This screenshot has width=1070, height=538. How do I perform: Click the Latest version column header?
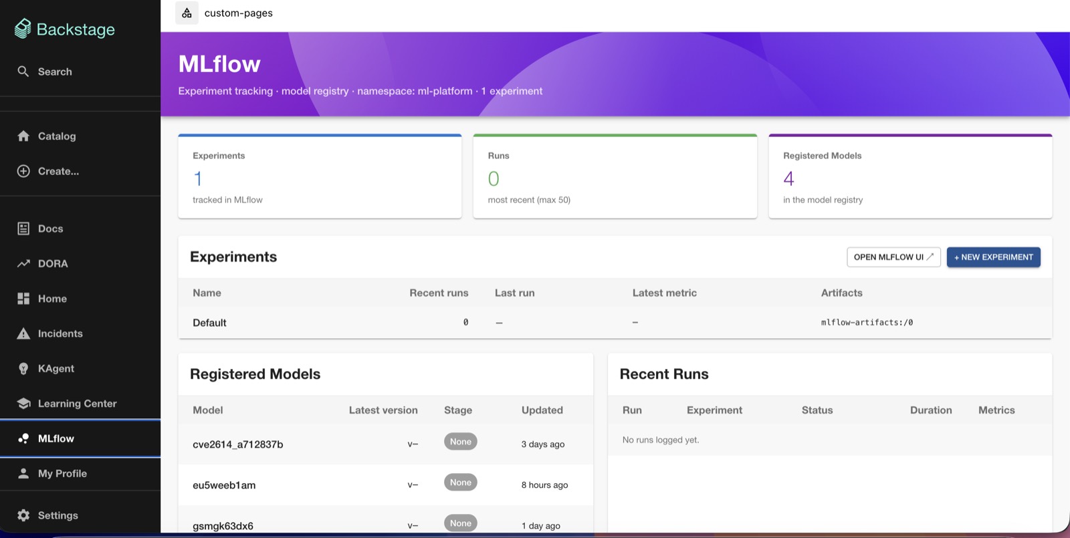click(383, 410)
